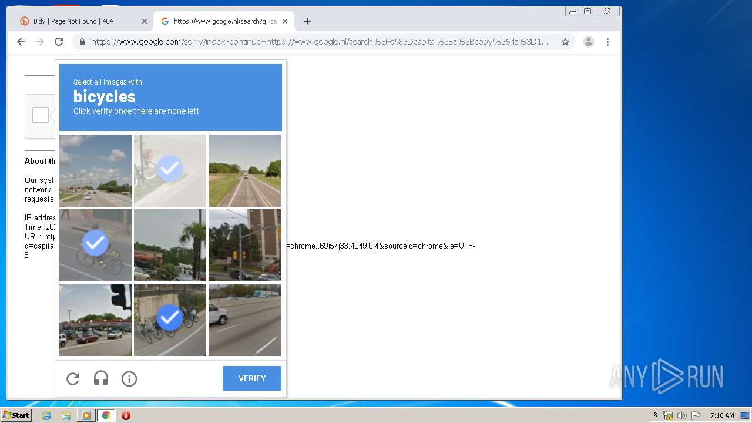Open Chrome three-dot menu
752x423 pixels.
point(607,42)
